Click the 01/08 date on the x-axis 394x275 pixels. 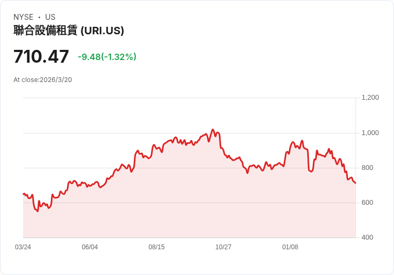click(x=290, y=247)
